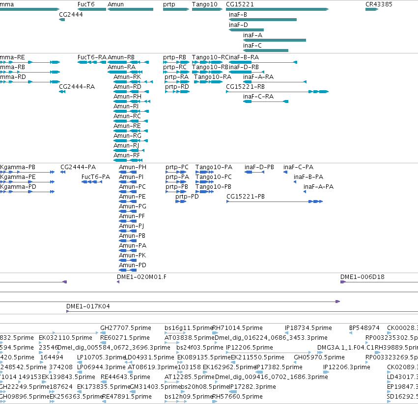Open the CR43385 gene feature
The height and width of the screenshot is (404, 418).
click(x=372, y=9)
